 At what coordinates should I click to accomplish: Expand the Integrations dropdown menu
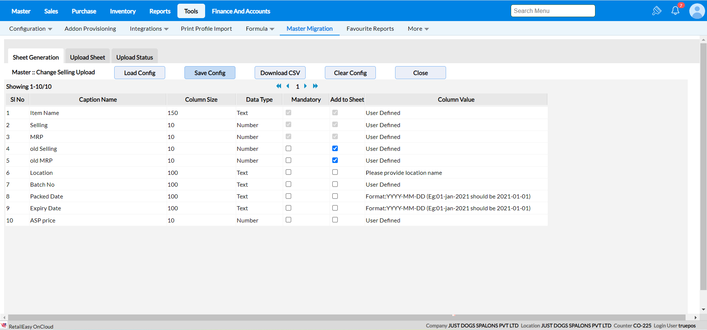[x=149, y=29]
